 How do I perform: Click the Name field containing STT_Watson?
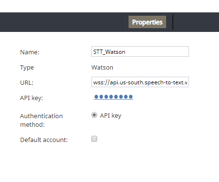click(140, 51)
